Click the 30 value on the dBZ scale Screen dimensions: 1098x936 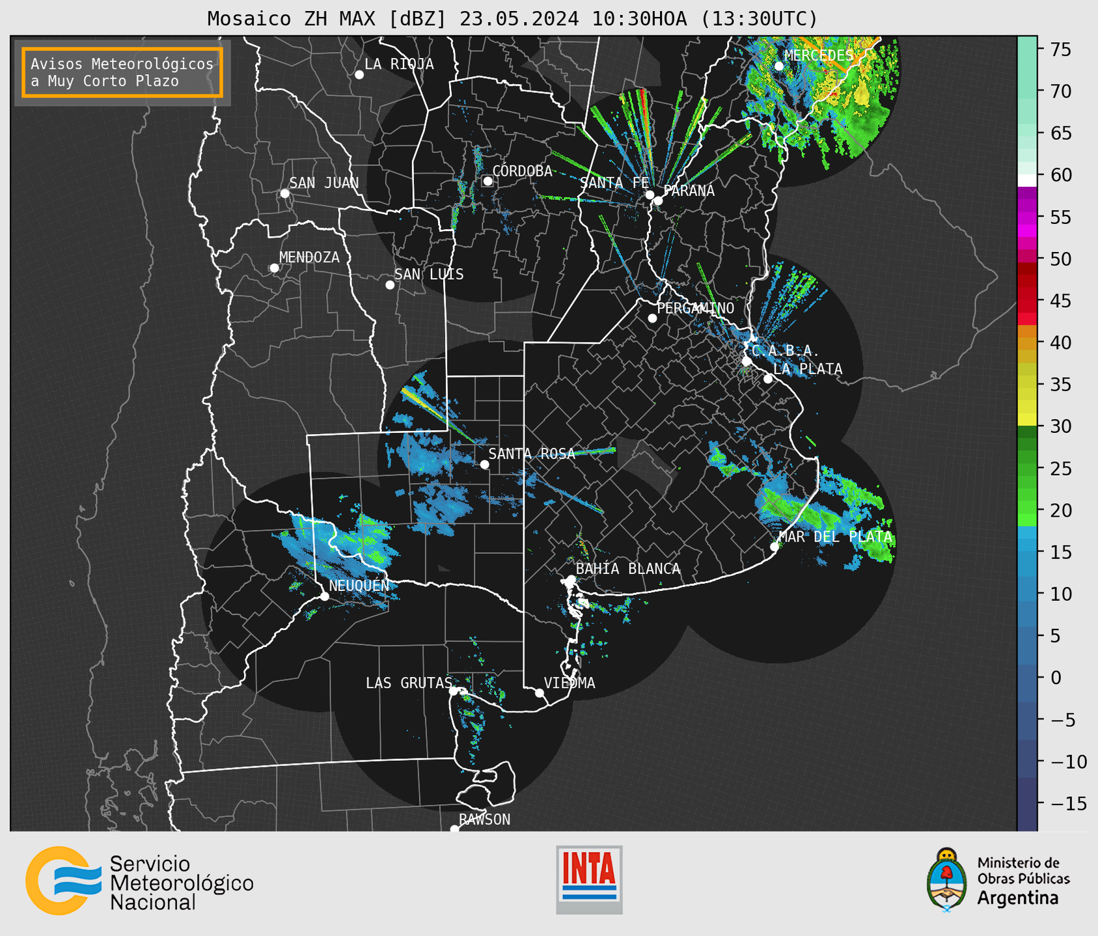tap(1061, 426)
